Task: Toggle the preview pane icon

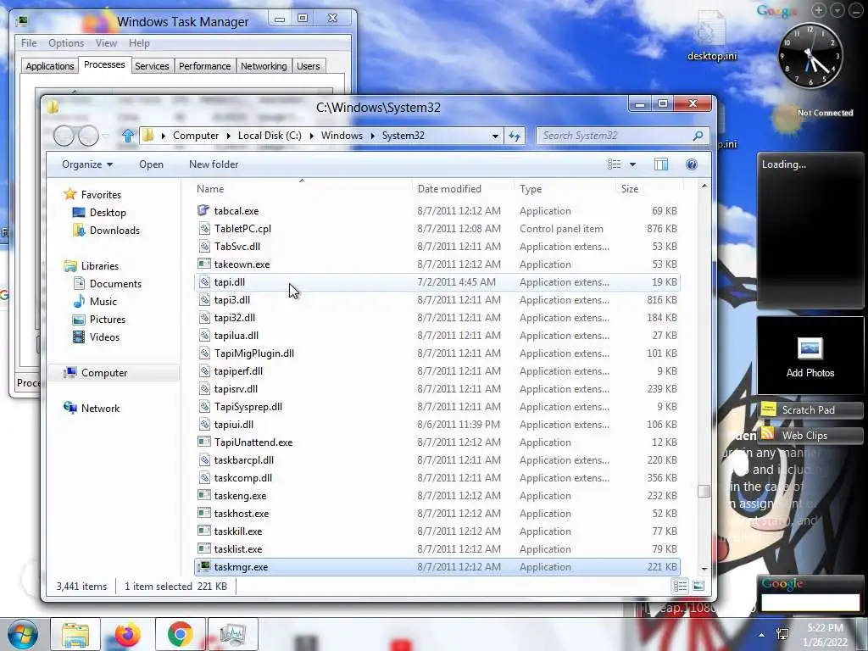Action: coord(661,164)
